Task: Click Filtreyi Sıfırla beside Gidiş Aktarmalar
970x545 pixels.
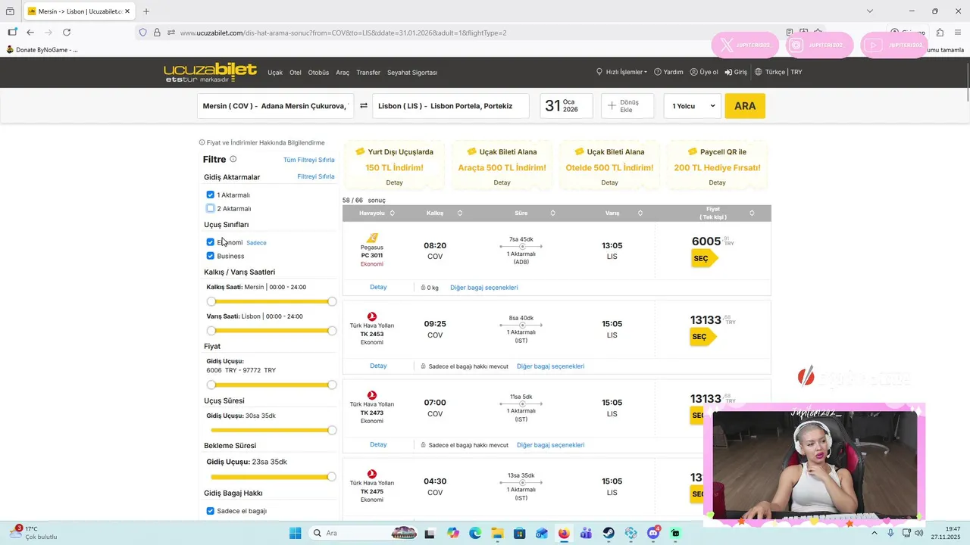Action: tap(316, 176)
